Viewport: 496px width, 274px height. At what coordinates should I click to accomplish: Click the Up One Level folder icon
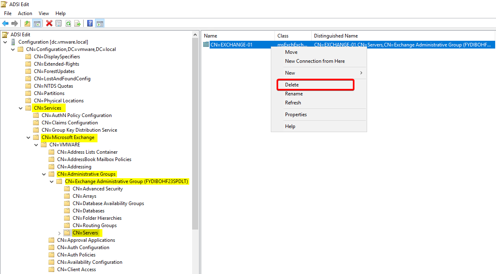pos(27,23)
